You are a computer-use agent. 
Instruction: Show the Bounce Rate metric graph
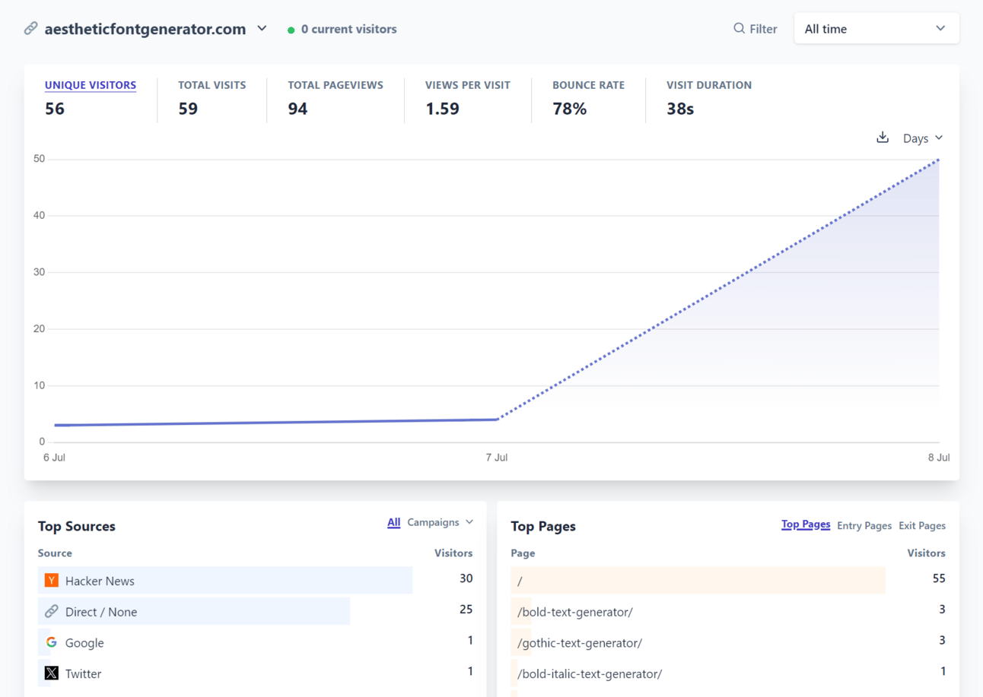[x=588, y=85]
